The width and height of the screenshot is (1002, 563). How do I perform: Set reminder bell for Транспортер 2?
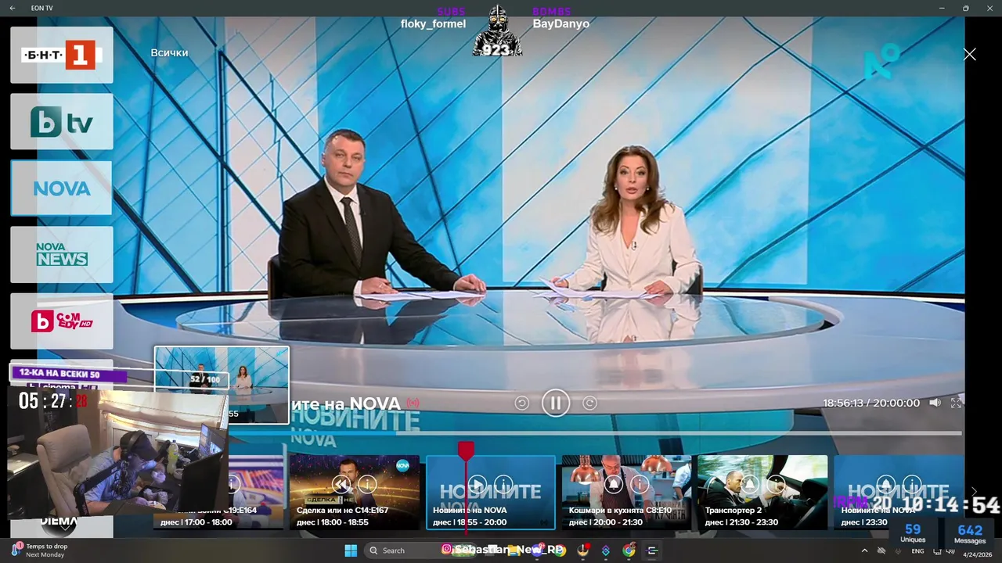(749, 484)
